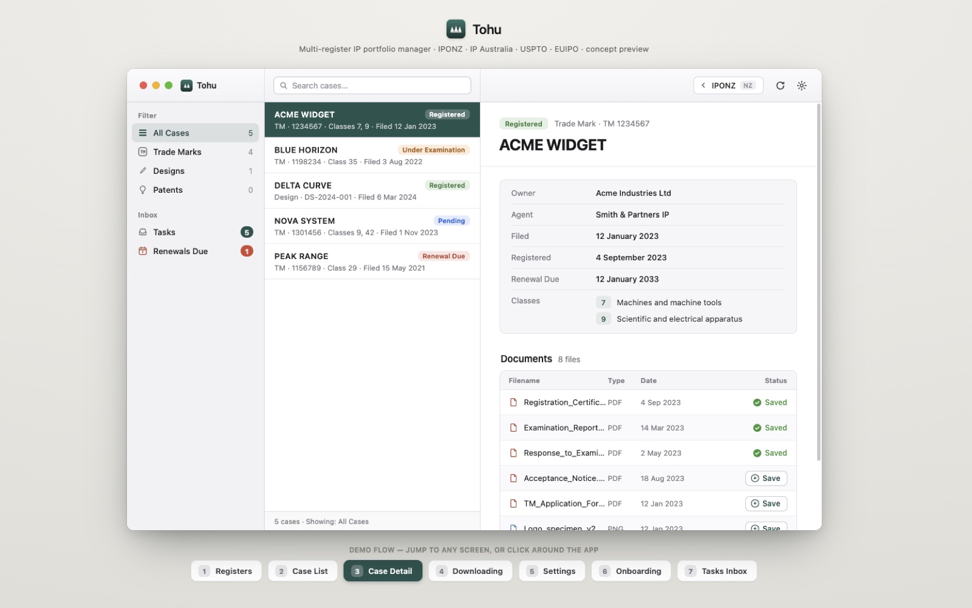Click the Under Examination status badge
This screenshot has width=972, height=608.
pyautogui.click(x=434, y=150)
